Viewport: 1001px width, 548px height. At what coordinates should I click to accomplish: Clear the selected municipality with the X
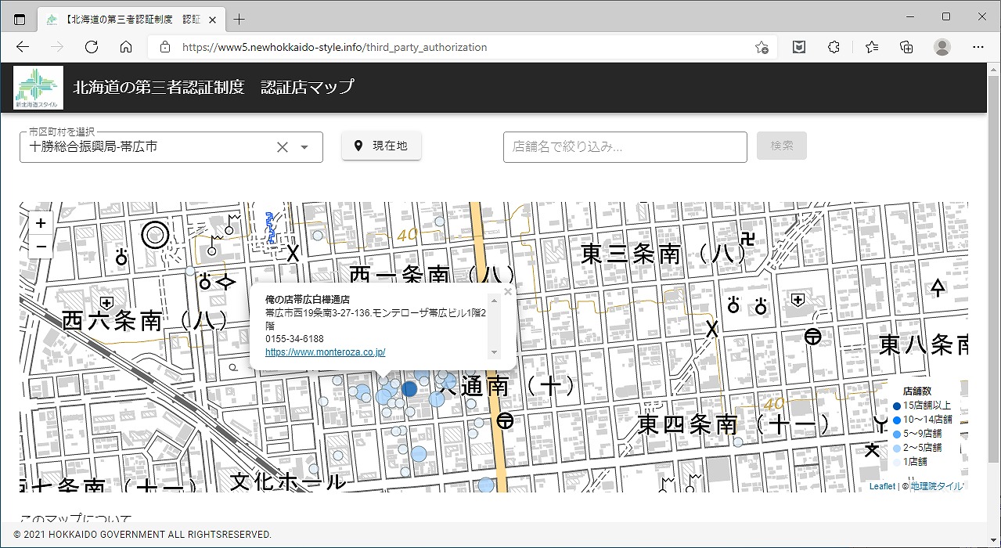tap(283, 147)
